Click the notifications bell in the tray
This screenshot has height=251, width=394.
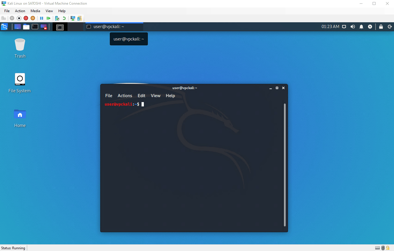point(361,26)
